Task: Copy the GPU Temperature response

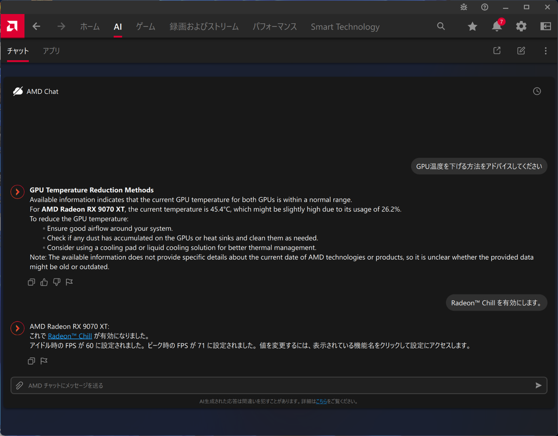Action: point(31,282)
